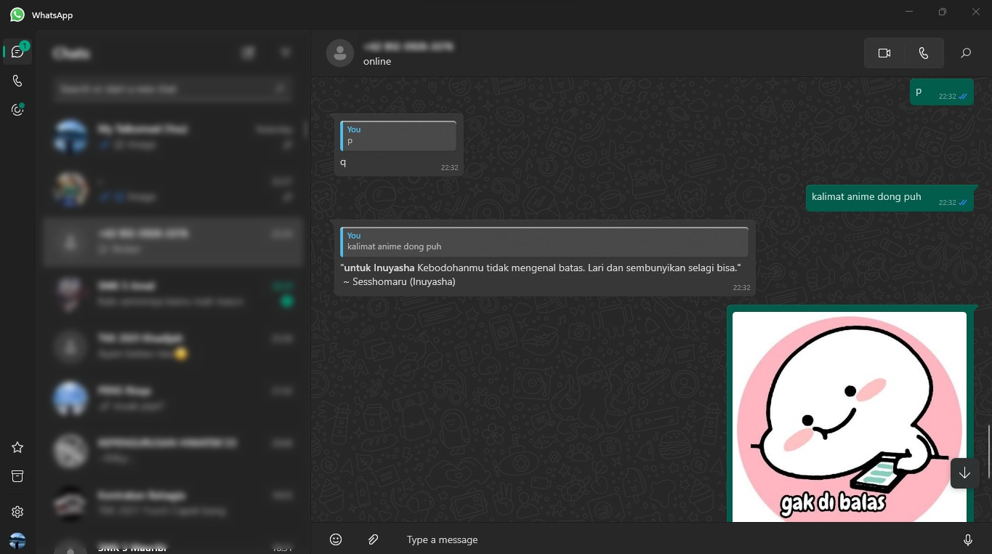The width and height of the screenshot is (992, 554).
Task: Open the chat list filter dropdown
Action: [x=286, y=52]
